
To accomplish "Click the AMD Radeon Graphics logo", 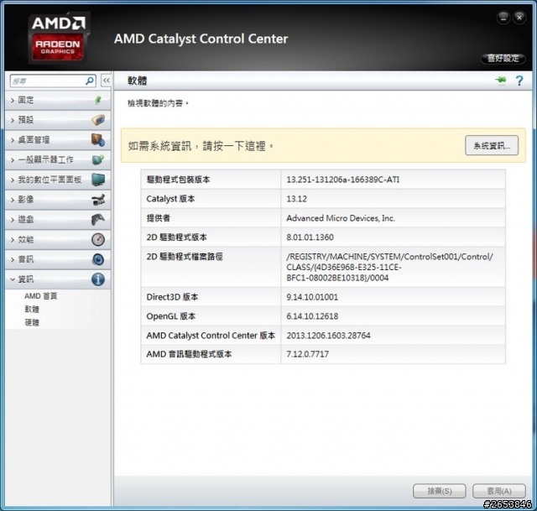I will (x=59, y=38).
